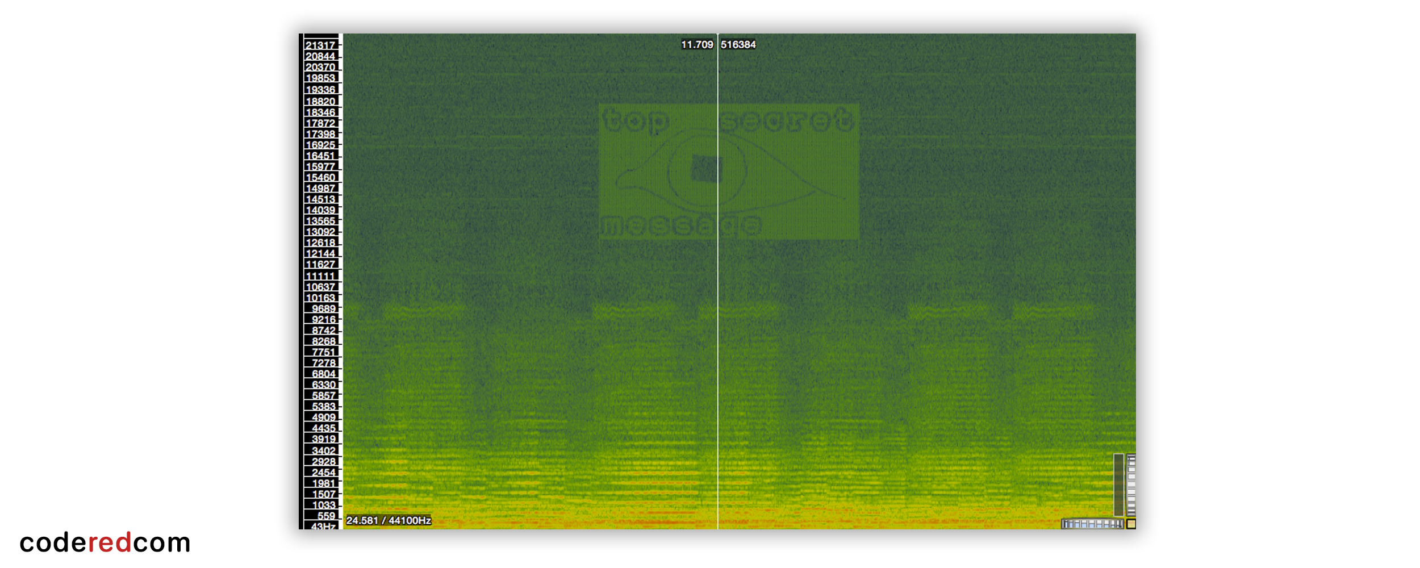Click the 15460 frequency scale label

[320, 177]
